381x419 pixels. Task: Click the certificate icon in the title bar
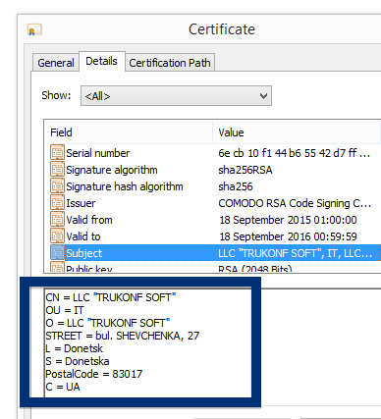coord(34,29)
